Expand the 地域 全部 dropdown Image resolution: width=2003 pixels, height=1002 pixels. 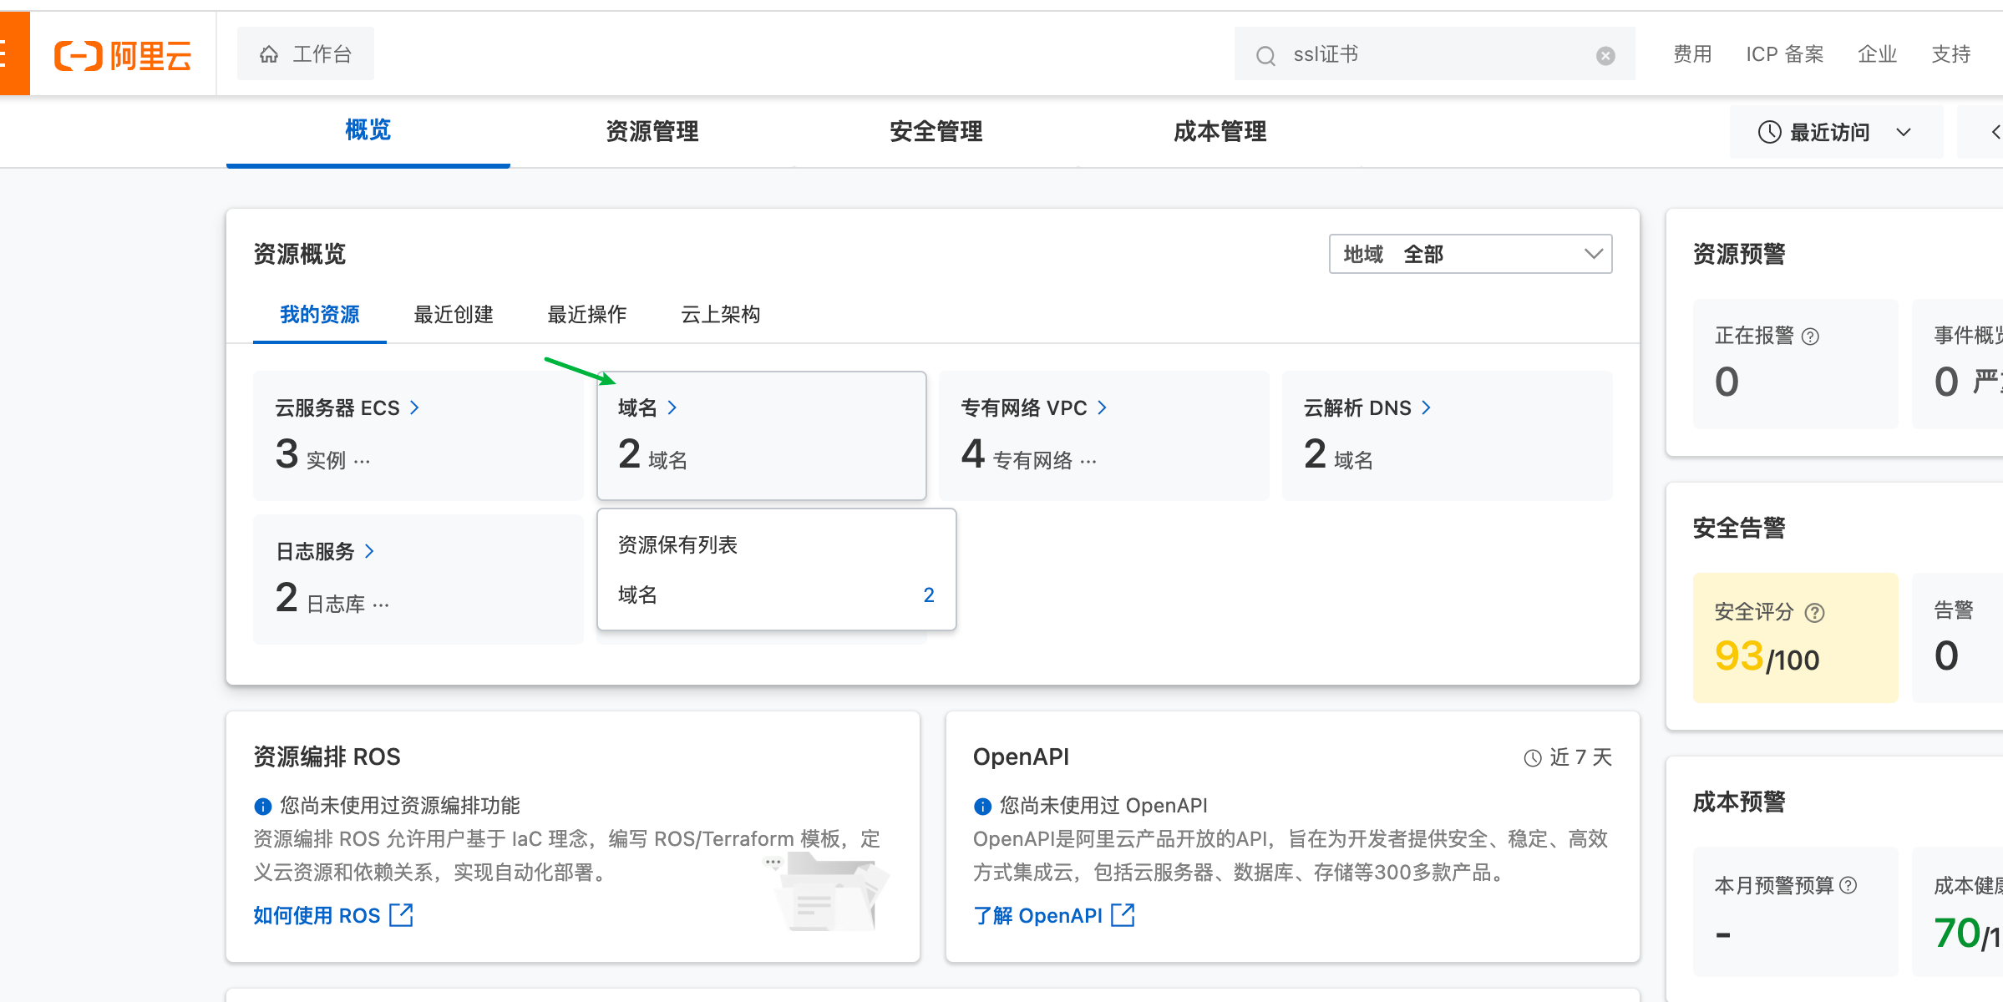(1470, 254)
